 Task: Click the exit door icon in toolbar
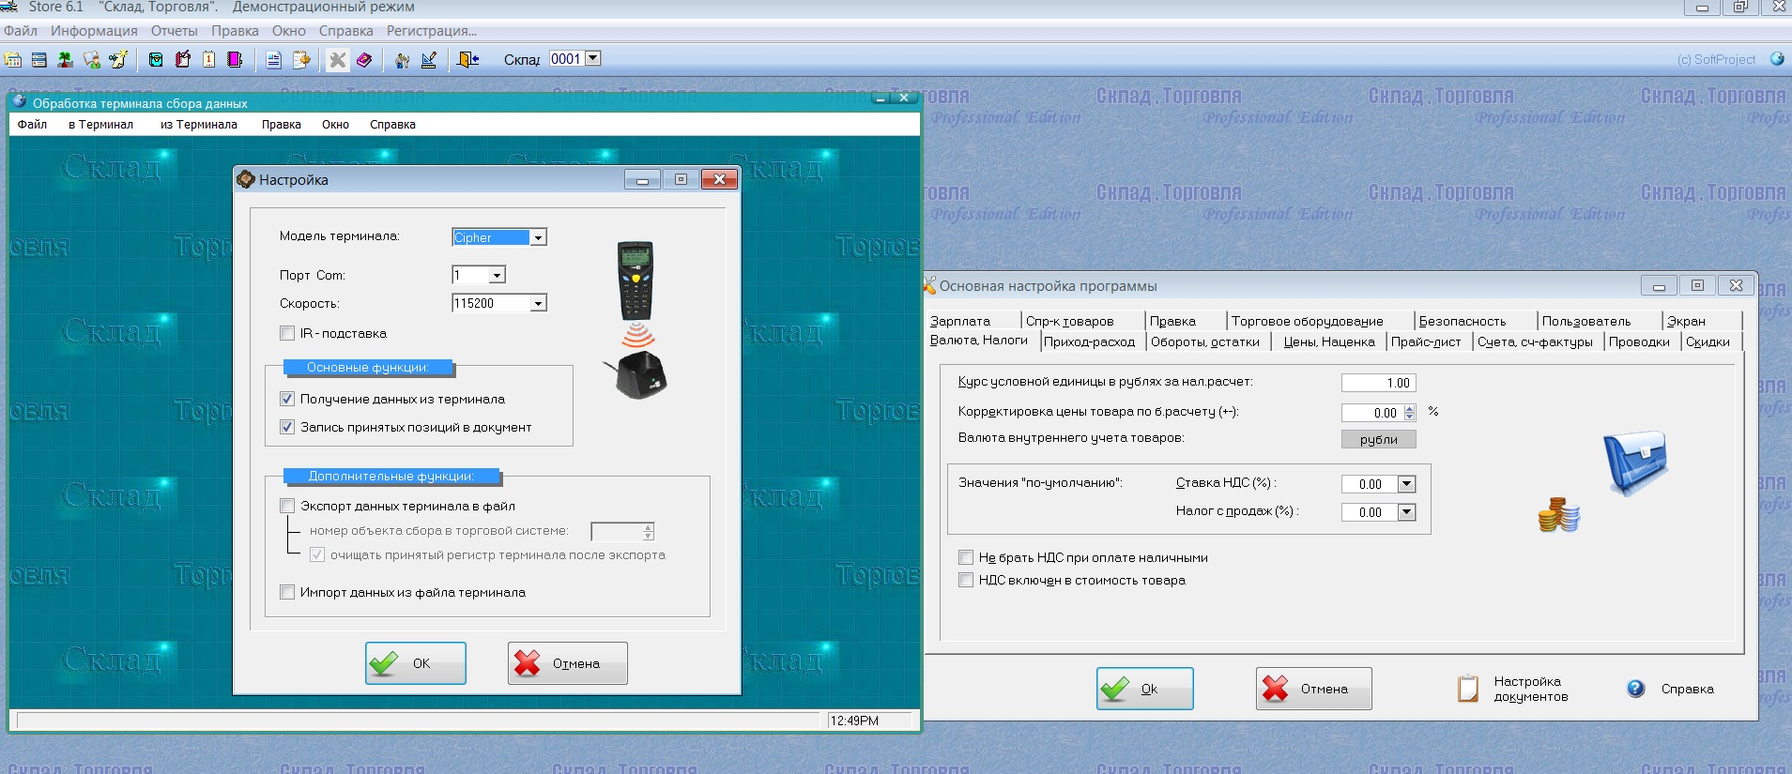click(x=467, y=60)
